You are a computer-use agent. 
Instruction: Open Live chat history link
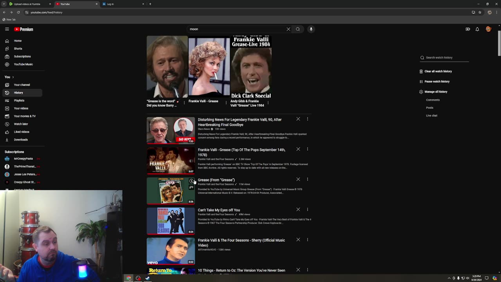pyautogui.click(x=432, y=116)
